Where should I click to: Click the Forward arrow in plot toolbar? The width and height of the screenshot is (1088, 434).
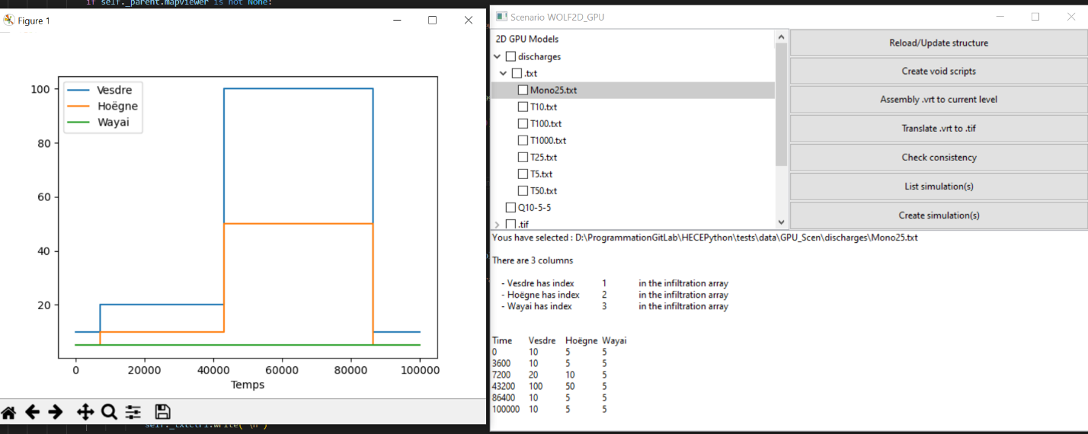[x=56, y=413]
